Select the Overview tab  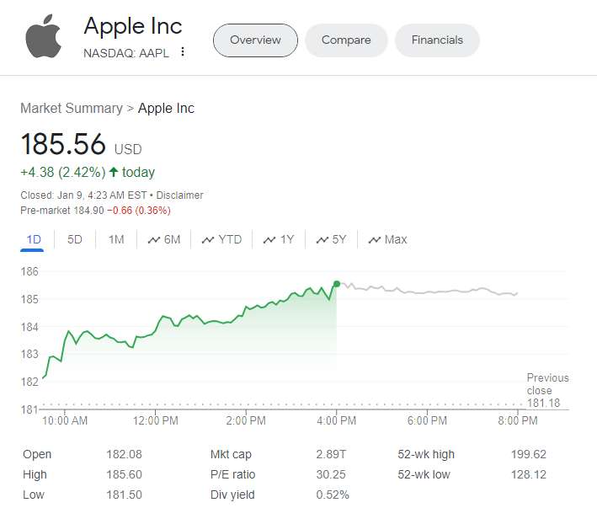[x=255, y=40]
